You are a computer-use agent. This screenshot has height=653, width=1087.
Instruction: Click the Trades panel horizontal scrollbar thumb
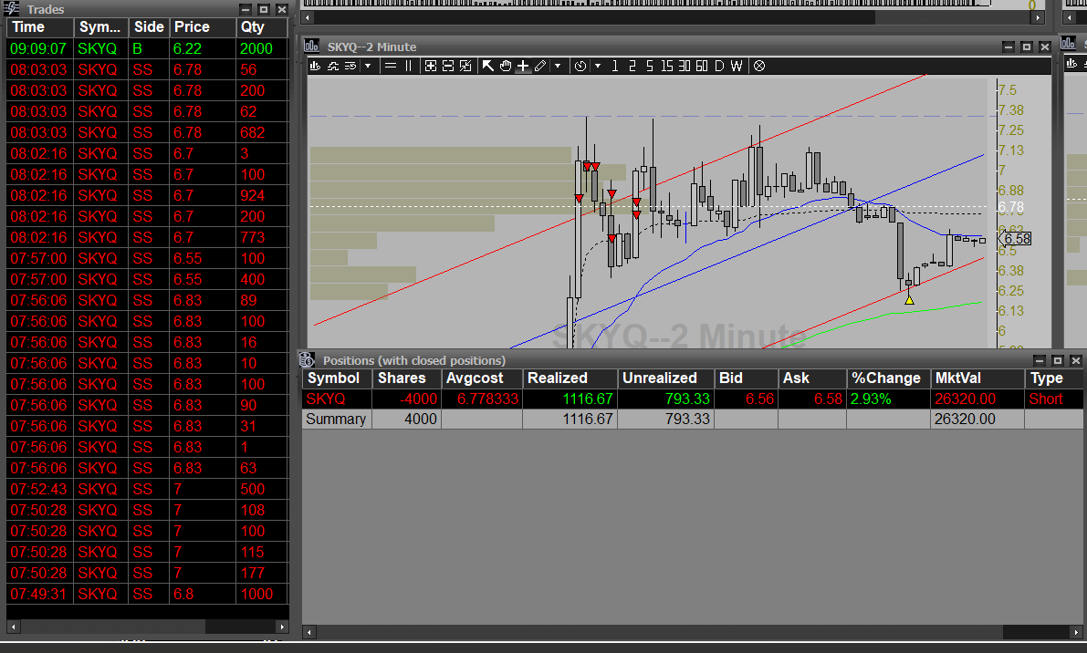[x=113, y=627]
